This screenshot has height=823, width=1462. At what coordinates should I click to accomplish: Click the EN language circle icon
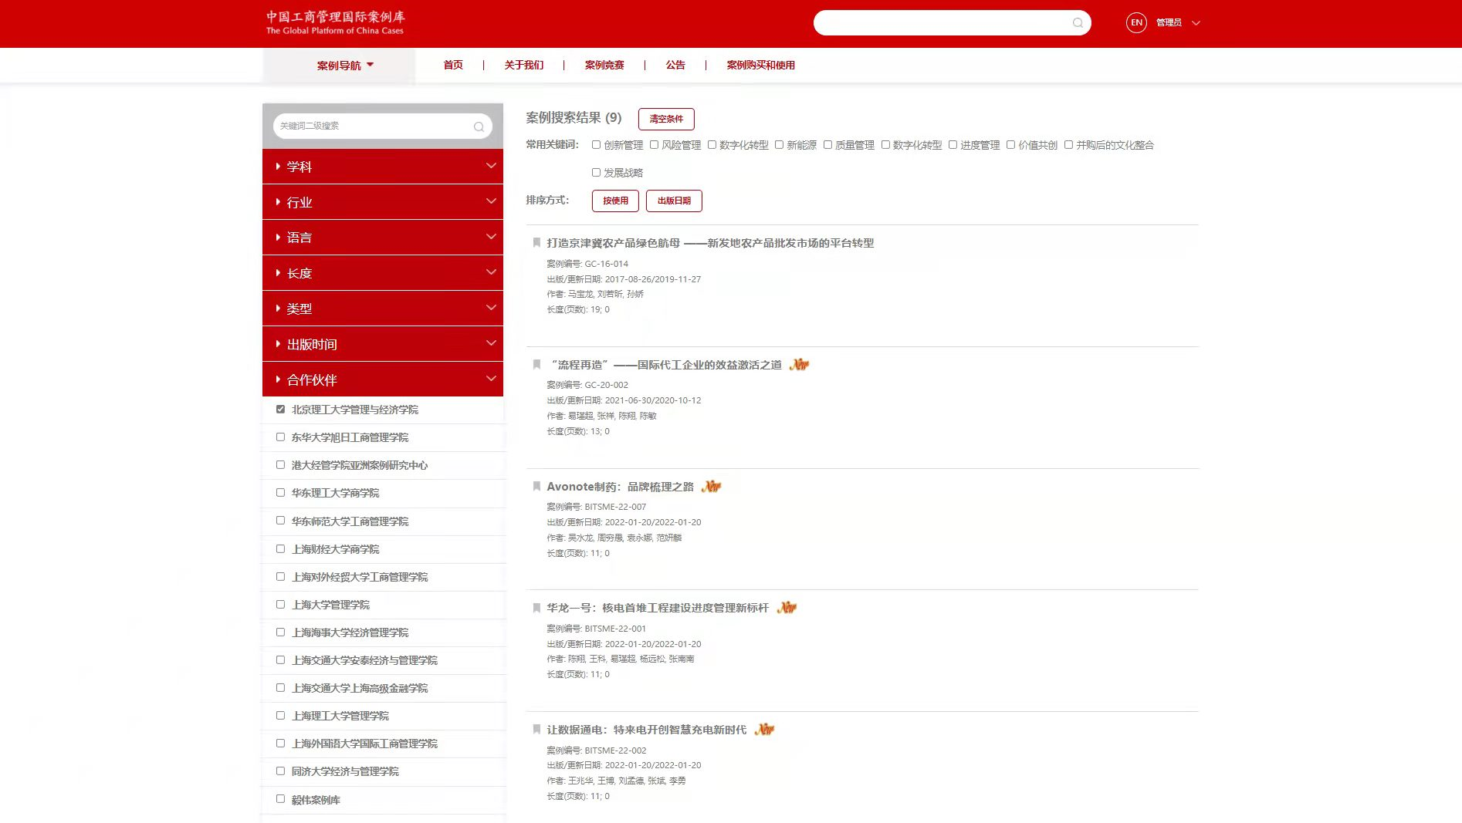(x=1136, y=22)
